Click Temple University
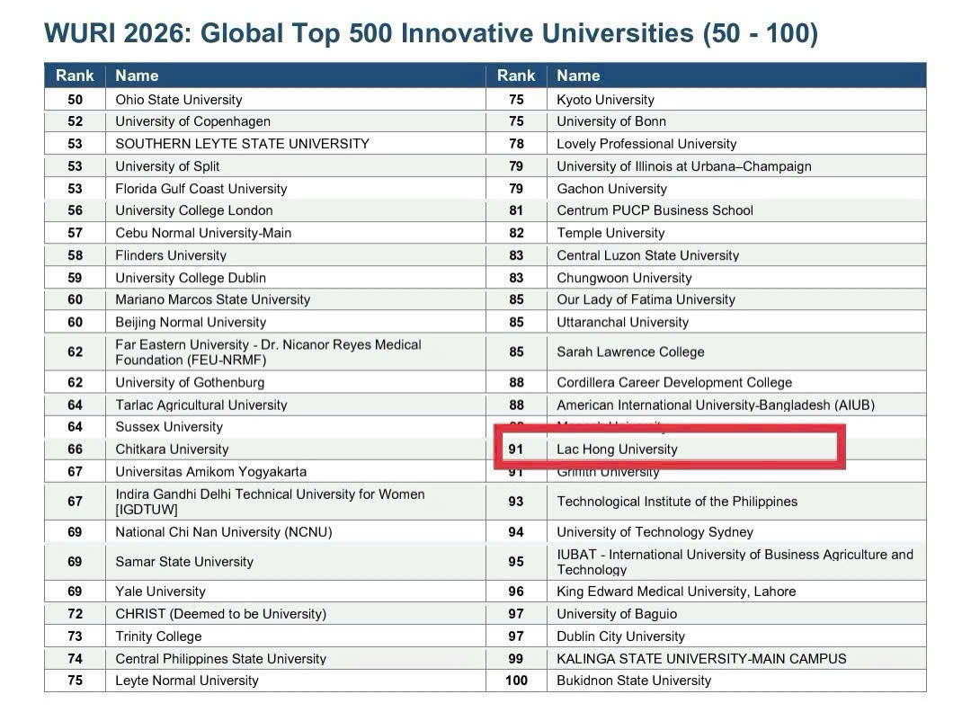The width and height of the screenshot is (971, 721). pyautogui.click(x=610, y=233)
